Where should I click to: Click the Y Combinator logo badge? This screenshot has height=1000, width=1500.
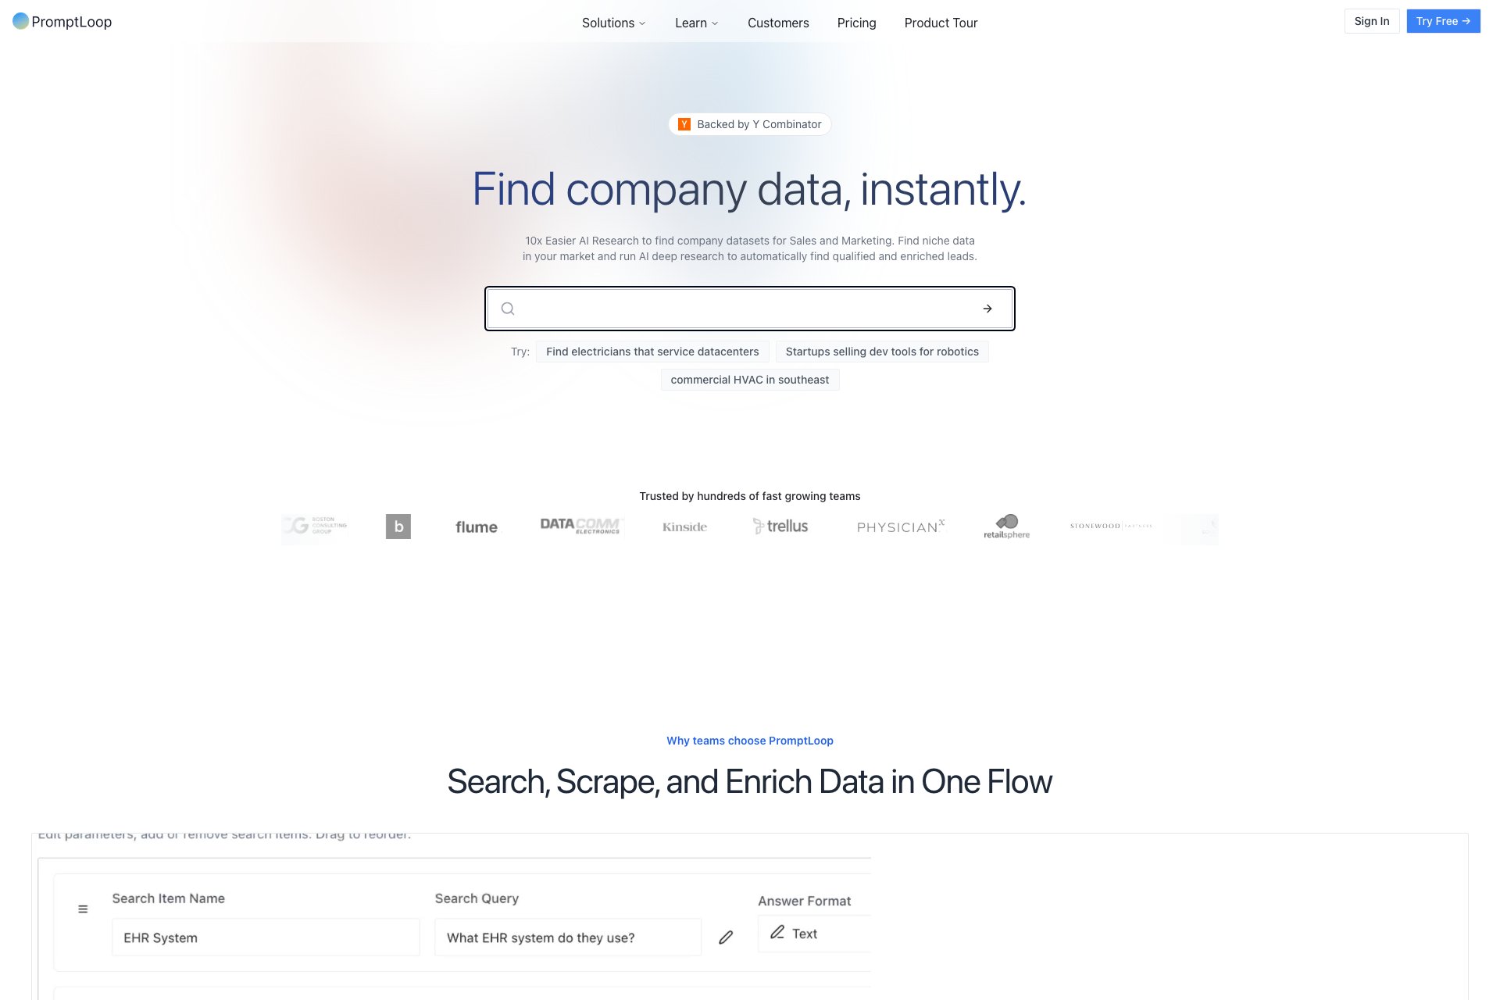[x=684, y=124]
